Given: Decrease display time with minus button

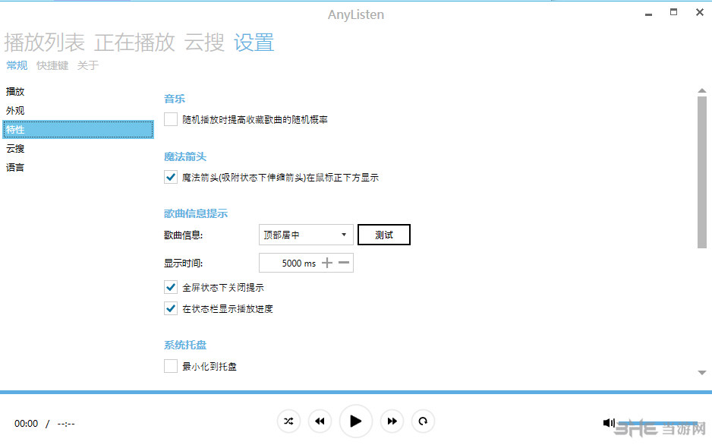Looking at the screenshot, I should click(x=344, y=263).
